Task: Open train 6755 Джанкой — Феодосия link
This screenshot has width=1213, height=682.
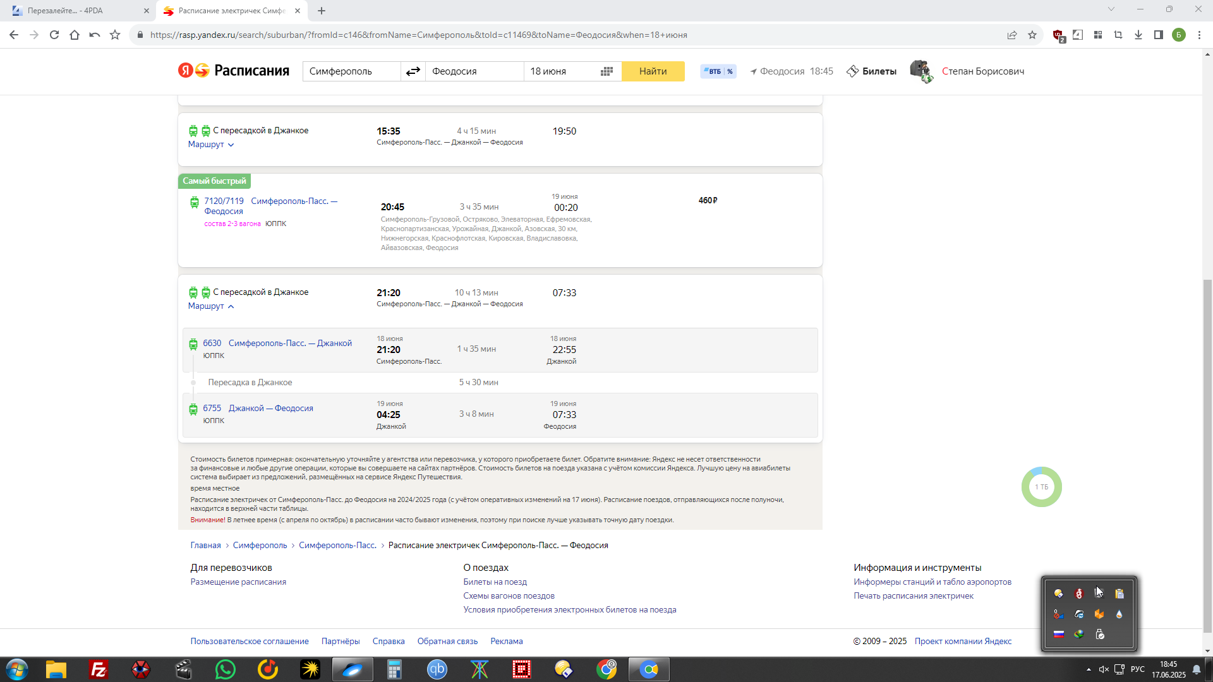Action: [x=258, y=408]
